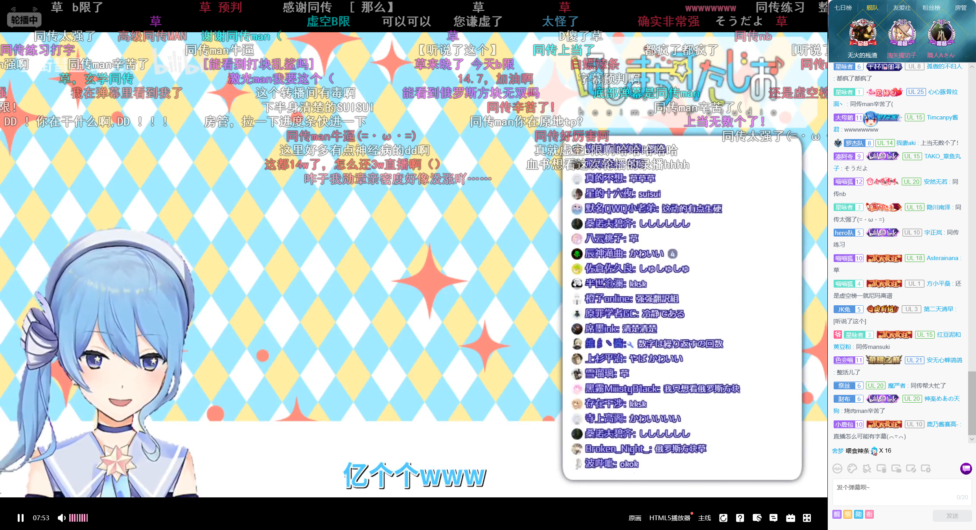
Task: Open the 主线 stream line selector
Action: [x=704, y=518]
